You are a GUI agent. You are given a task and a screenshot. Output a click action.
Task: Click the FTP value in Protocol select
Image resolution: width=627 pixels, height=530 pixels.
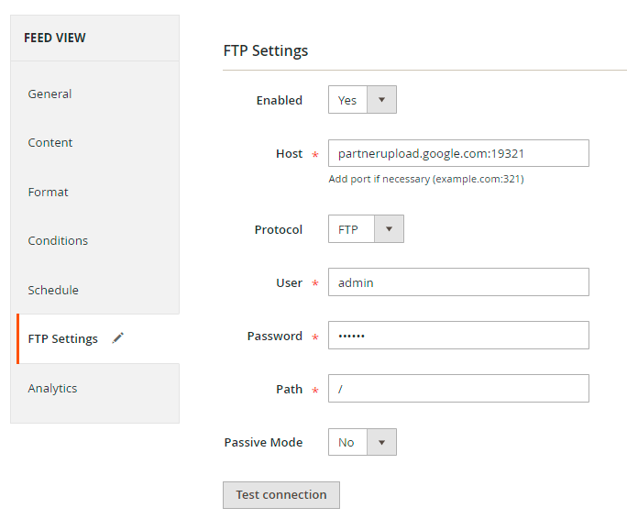[x=348, y=229]
